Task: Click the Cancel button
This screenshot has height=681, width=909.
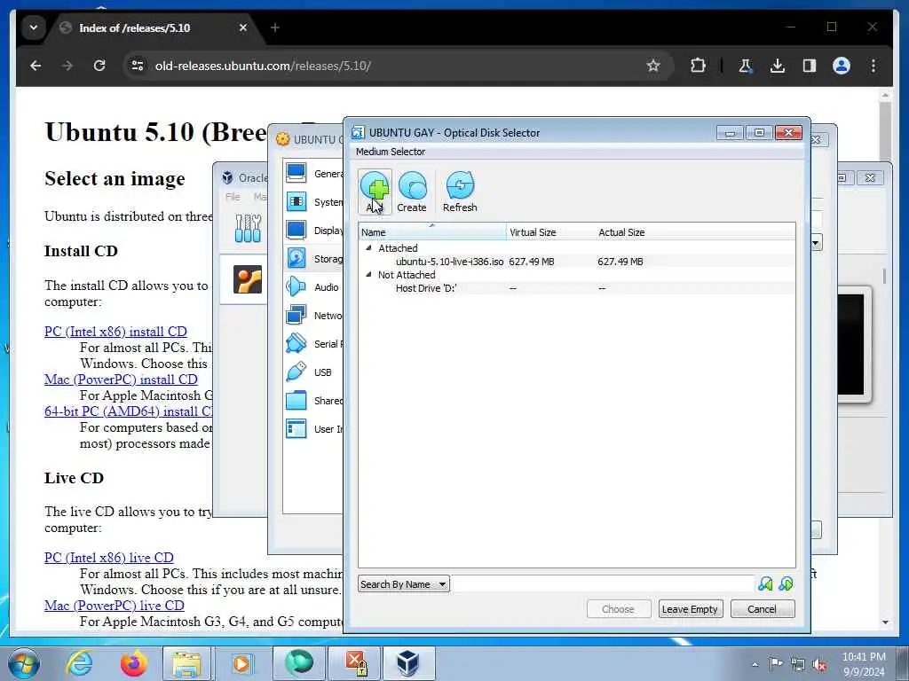Action: point(762,609)
